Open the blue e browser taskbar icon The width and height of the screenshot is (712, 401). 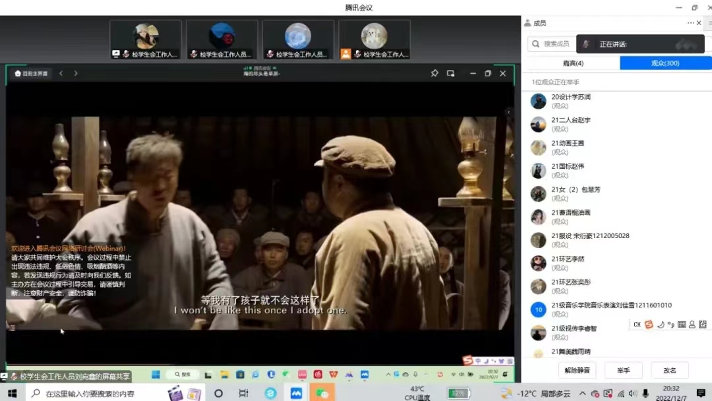(271, 393)
